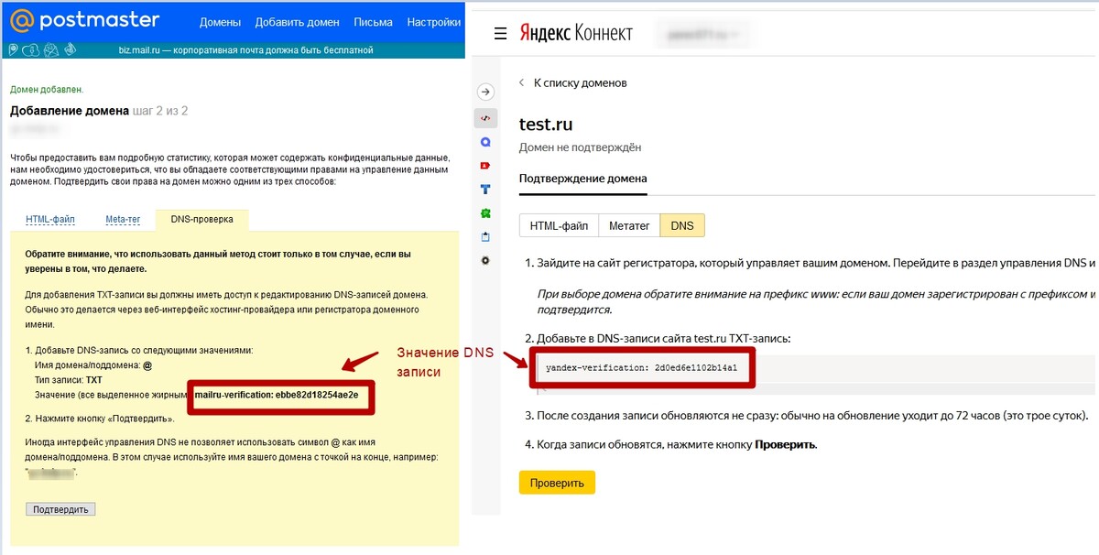The height and width of the screenshot is (555, 1099).
Task: Click the postmaster @ logo
Action: tap(84, 20)
